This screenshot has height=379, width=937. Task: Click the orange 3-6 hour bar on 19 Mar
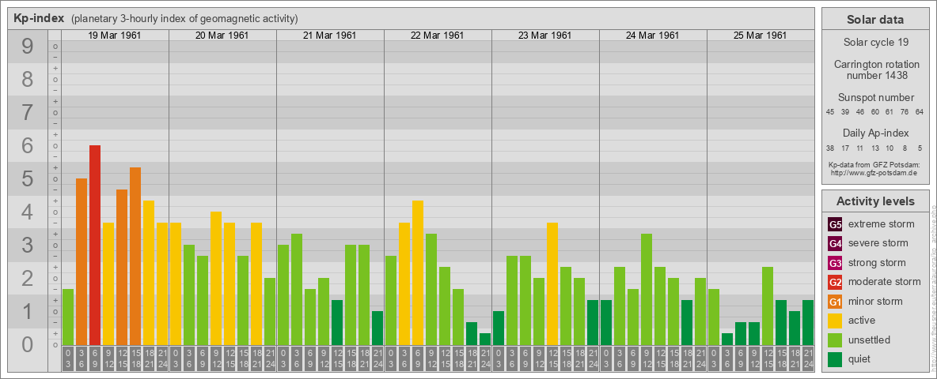point(82,261)
